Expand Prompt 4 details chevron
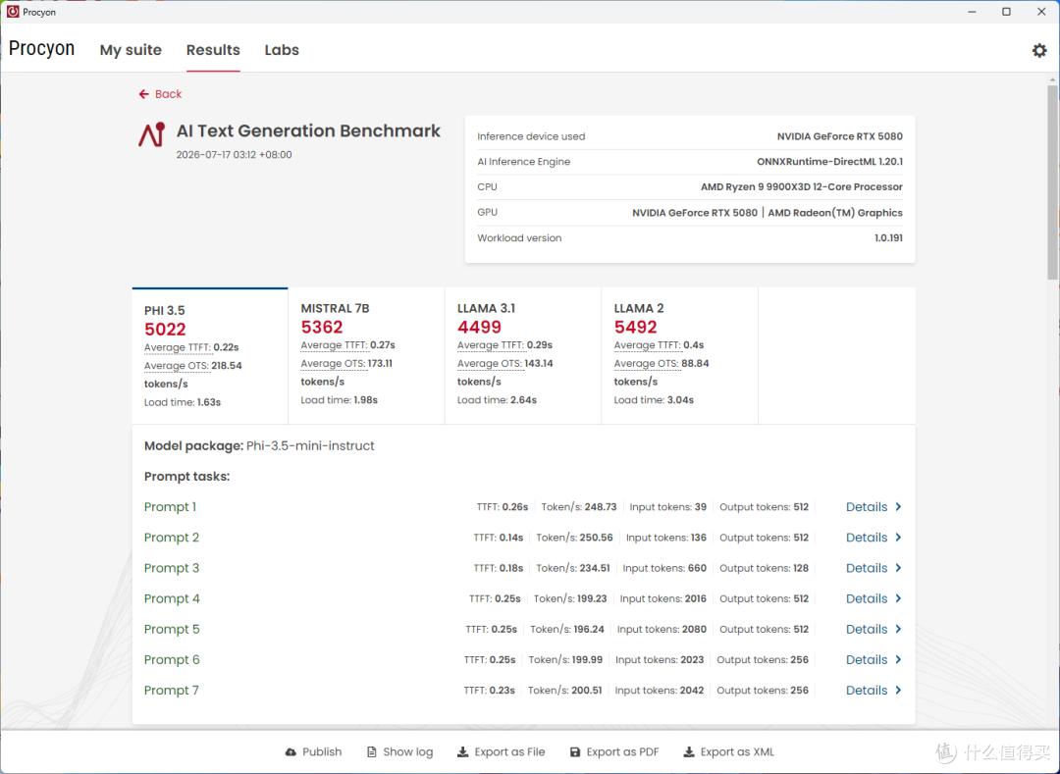 click(898, 598)
